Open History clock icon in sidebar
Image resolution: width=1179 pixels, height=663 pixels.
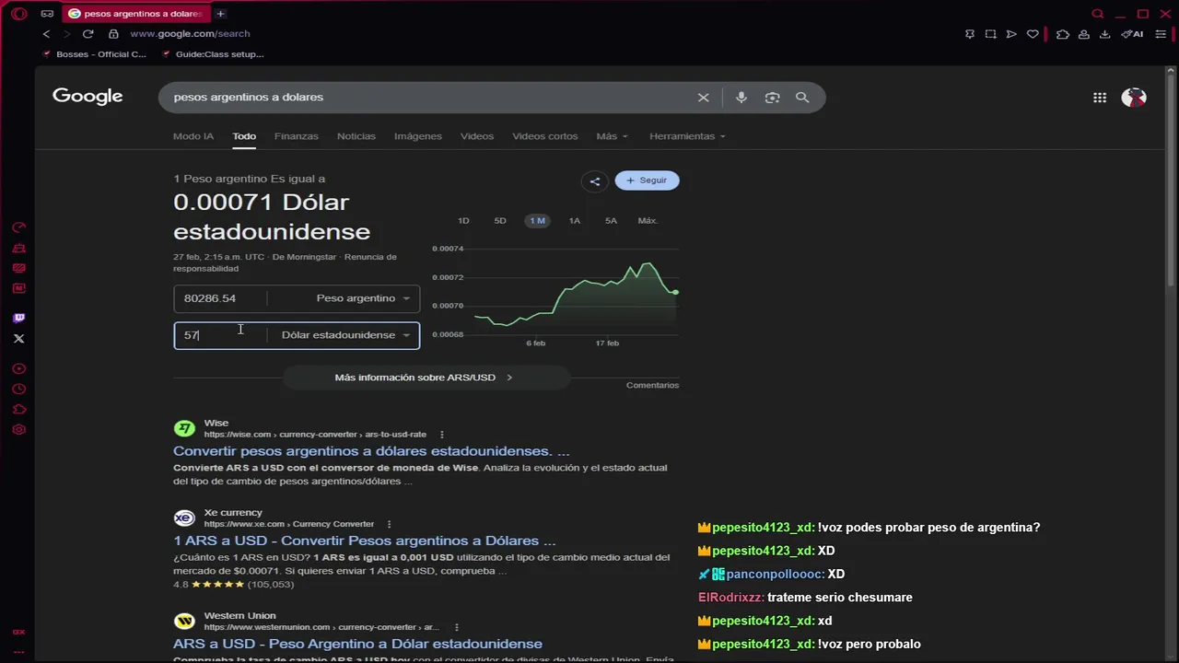coord(18,389)
